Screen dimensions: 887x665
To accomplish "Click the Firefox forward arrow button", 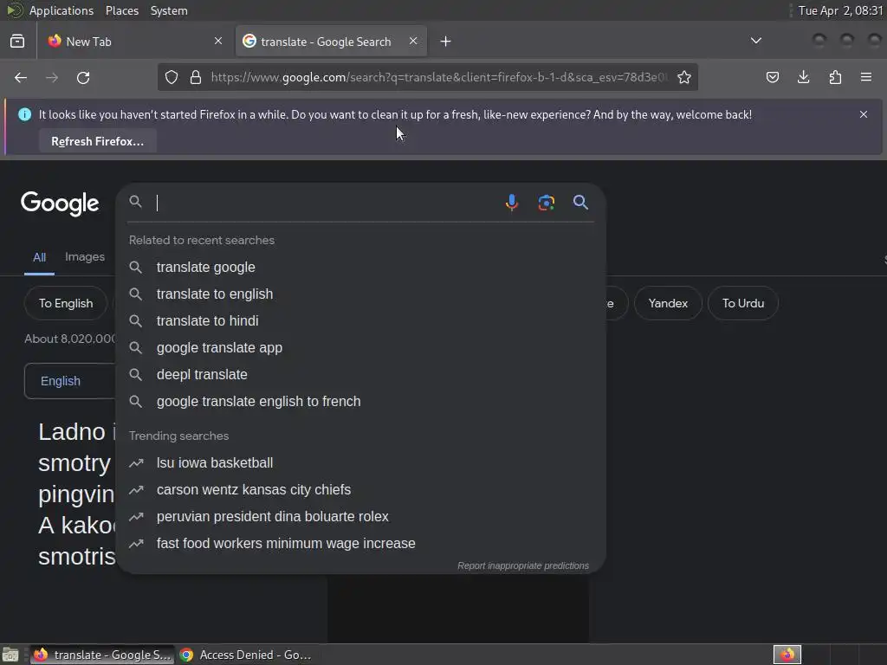I will point(52,77).
